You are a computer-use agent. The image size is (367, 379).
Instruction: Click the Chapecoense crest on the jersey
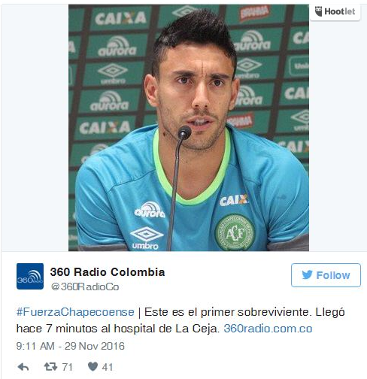[x=235, y=232]
